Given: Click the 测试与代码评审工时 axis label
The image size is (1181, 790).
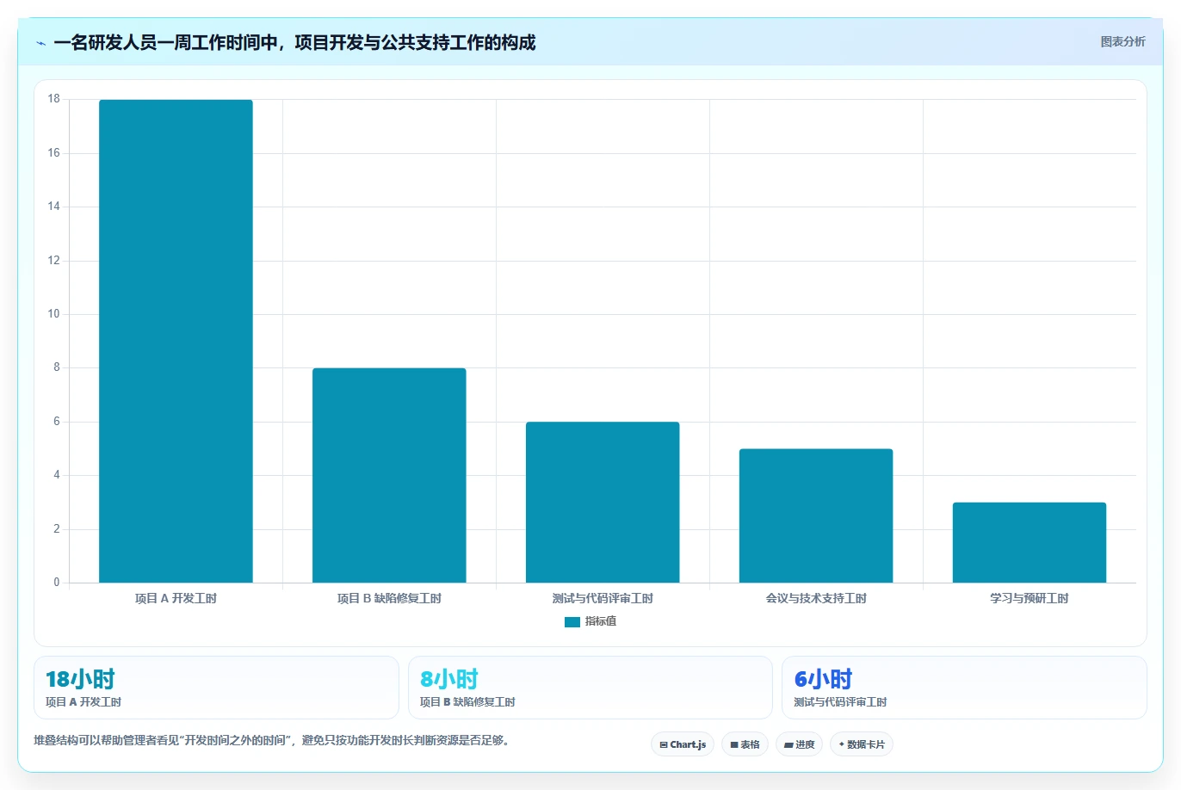Looking at the screenshot, I should [x=603, y=598].
